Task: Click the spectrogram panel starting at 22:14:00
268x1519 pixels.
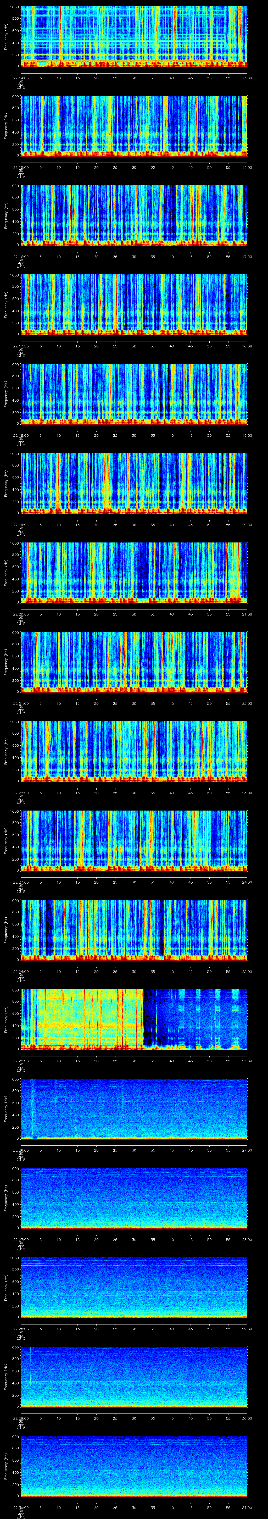Action: (x=134, y=35)
